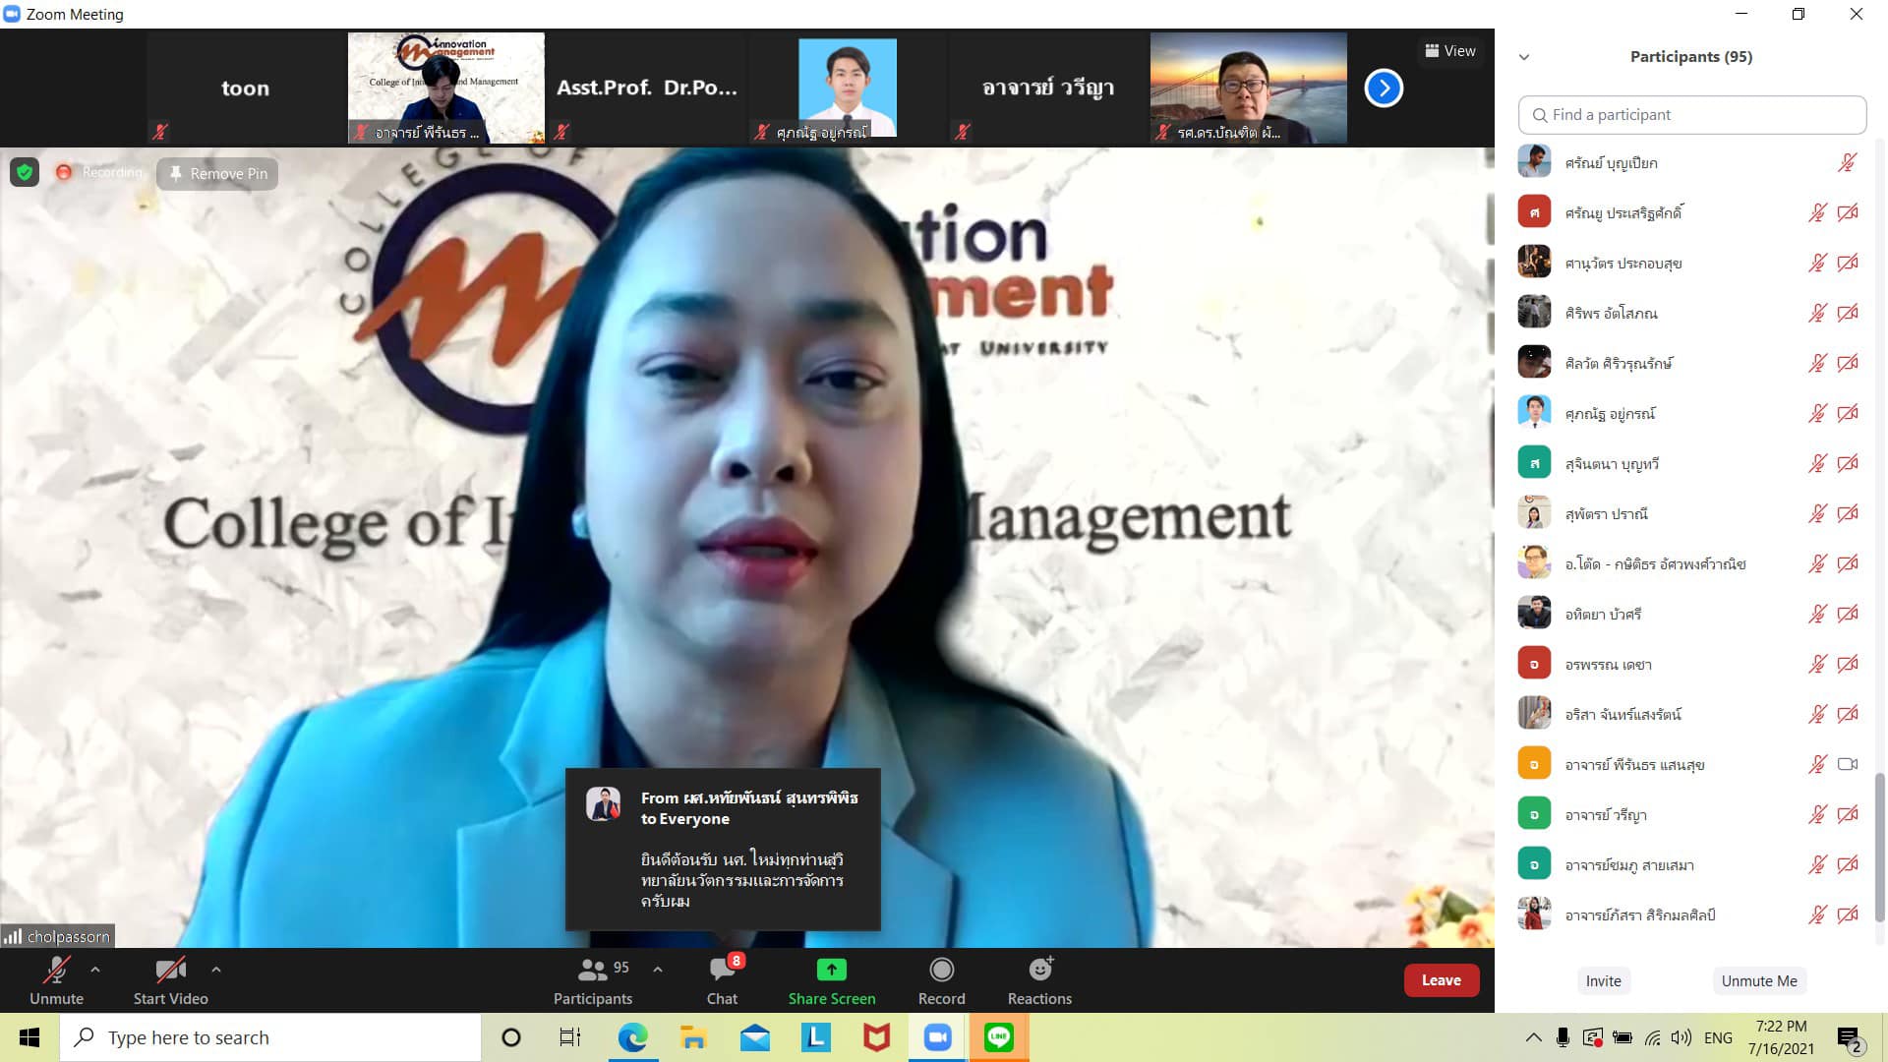Click the Remove Pin button
The width and height of the screenshot is (1888, 1062).
click(218, 174)
